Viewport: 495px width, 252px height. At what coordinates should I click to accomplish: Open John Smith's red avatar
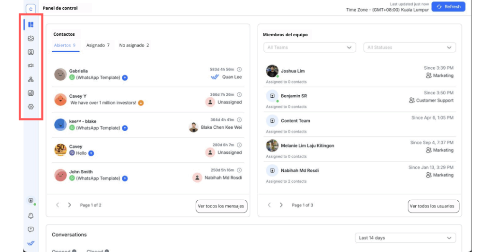[x=60, y=175]
